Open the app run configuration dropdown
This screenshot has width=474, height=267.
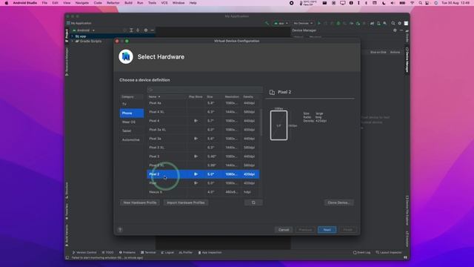click(x=281, y=23)
